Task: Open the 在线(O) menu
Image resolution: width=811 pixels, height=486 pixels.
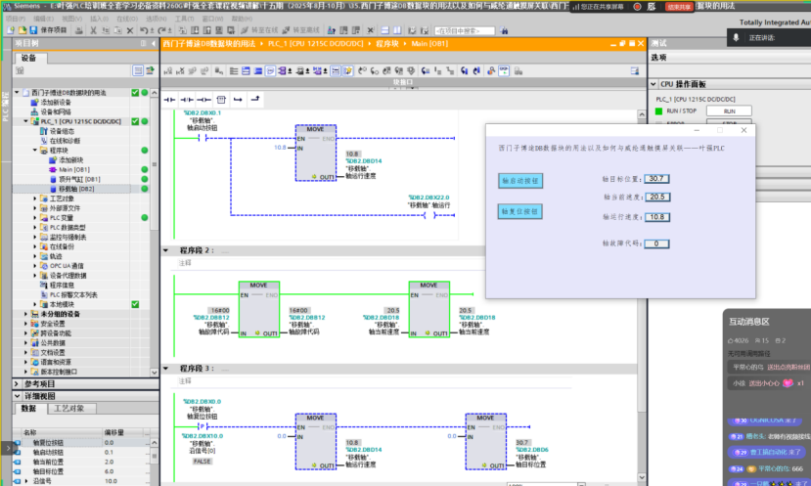Action: (127, 19)
